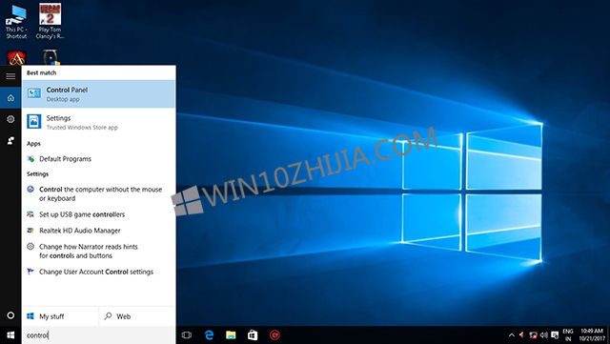Image resolution: width=610 pixels, height=344 pixels.
Task: Click ease of access icon beside Control the computer
Action: [x=30, y=189]
